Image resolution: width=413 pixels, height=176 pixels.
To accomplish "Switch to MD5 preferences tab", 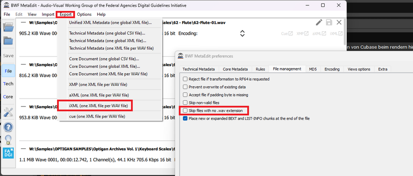I will pyautogui.click(x=313, y=69).
